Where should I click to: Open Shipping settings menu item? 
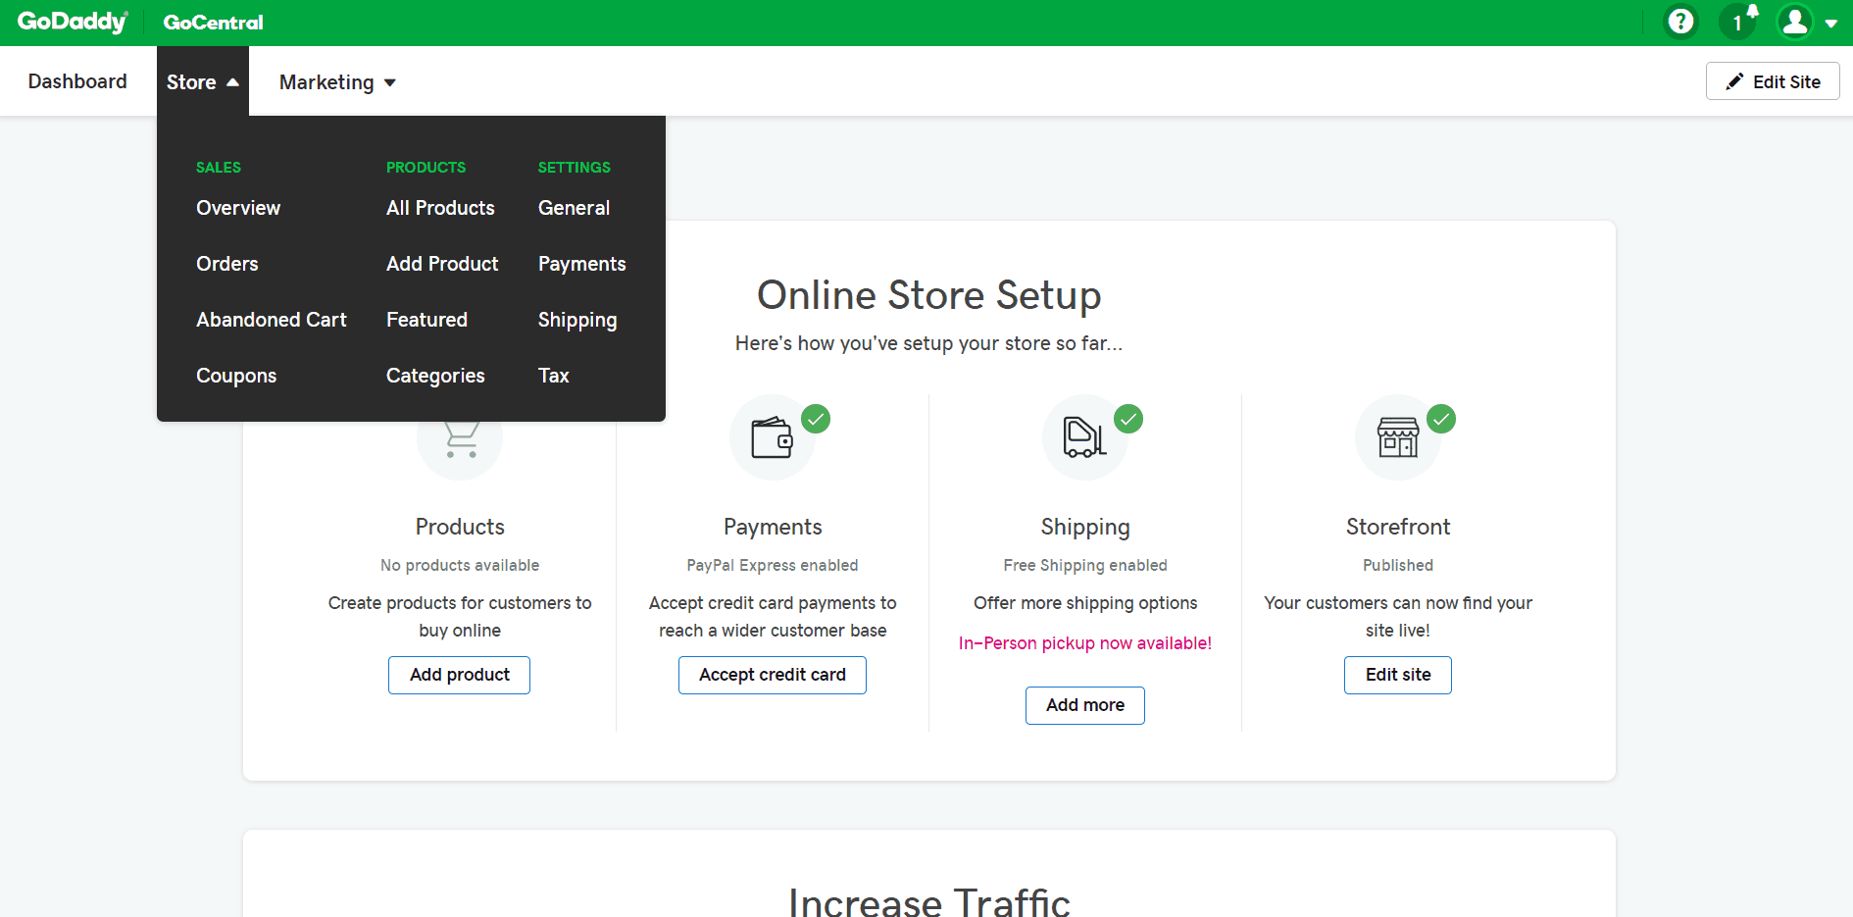(x=577, y=320)
